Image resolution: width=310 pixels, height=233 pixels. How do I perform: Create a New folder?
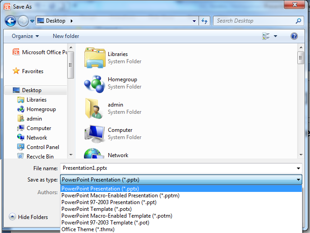(x=66, y=36)
